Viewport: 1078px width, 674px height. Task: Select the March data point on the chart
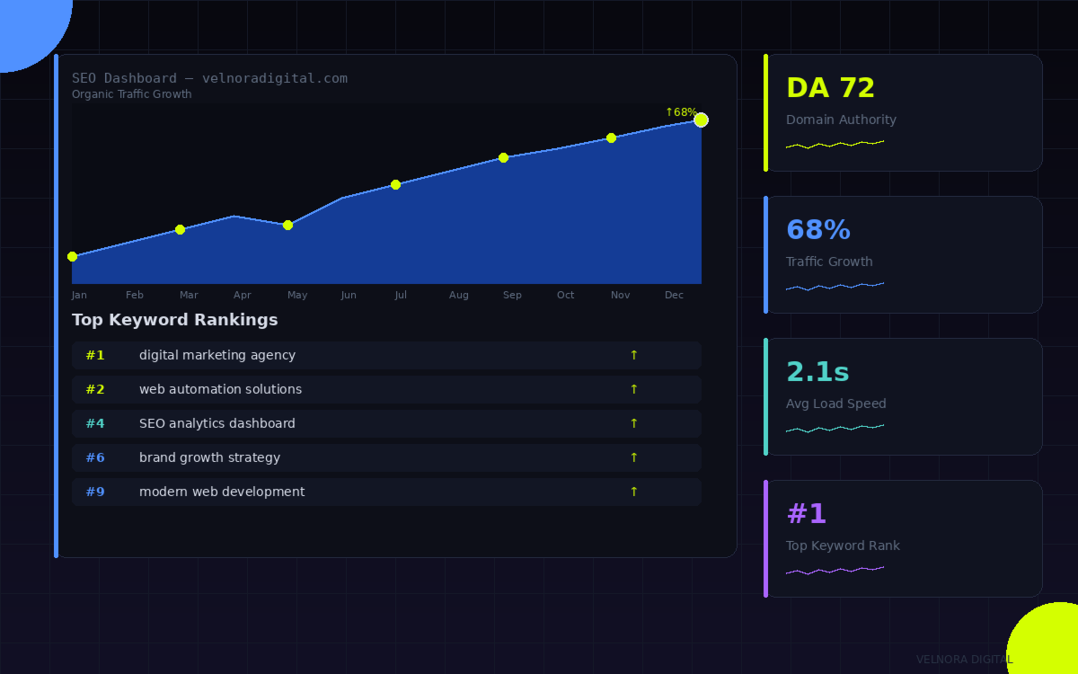tap(180, 229)
